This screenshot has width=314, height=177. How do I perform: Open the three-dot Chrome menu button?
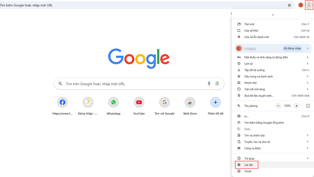[x=309, y=5]
